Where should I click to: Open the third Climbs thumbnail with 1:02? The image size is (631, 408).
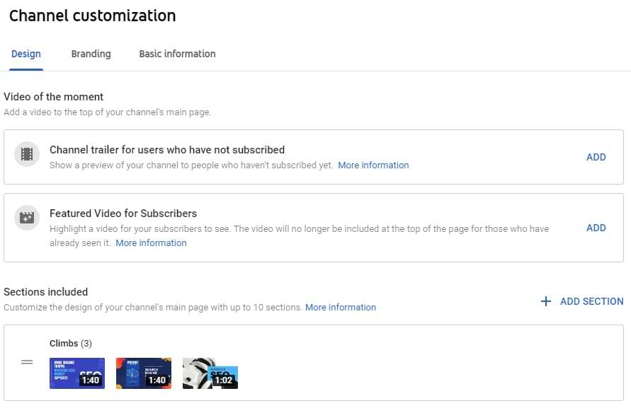210,373
